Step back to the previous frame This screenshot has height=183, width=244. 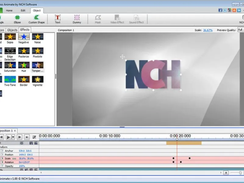[x=2, y=137]
